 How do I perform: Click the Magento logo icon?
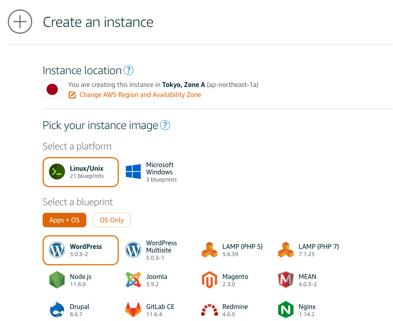(x=210, y=280)
